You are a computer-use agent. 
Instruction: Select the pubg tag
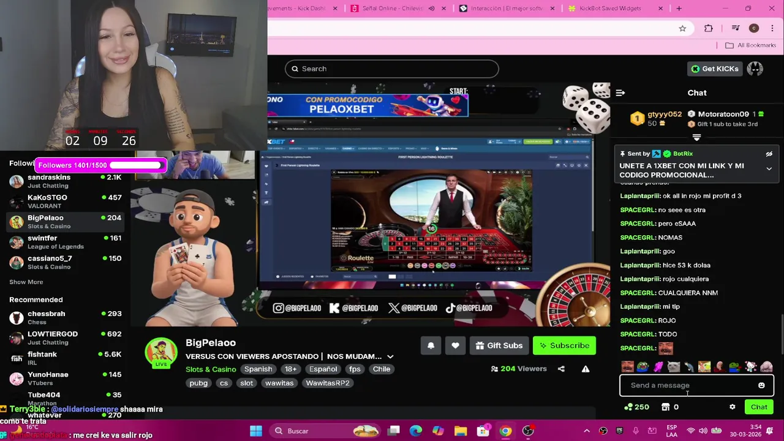(x=198, y=383)
